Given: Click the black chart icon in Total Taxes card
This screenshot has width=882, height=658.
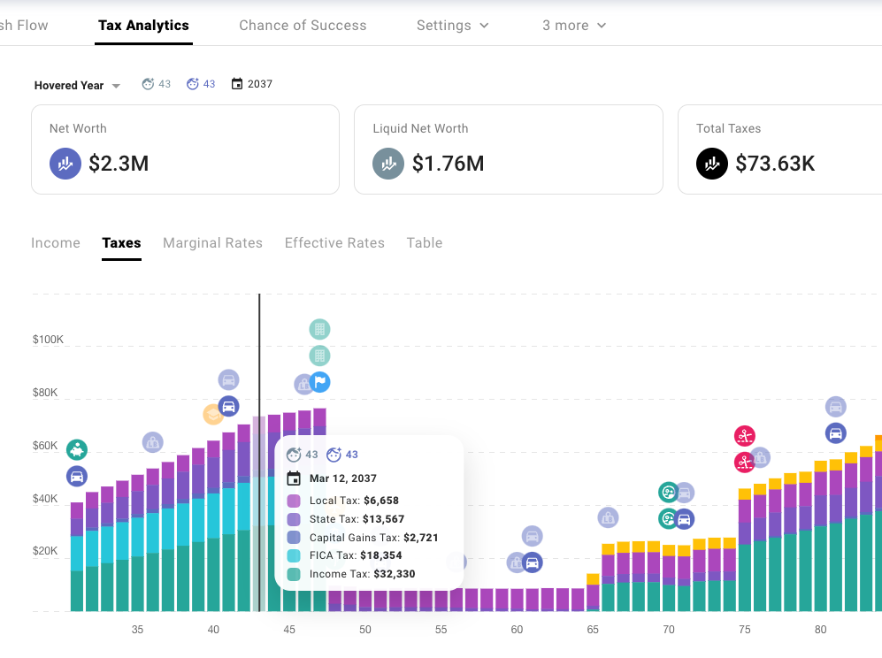Looking at the screenshot, I should 711,164.
